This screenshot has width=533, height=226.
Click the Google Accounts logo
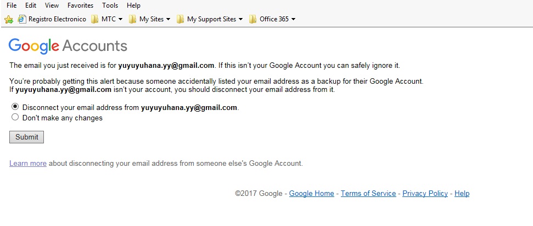click(68, 46)
